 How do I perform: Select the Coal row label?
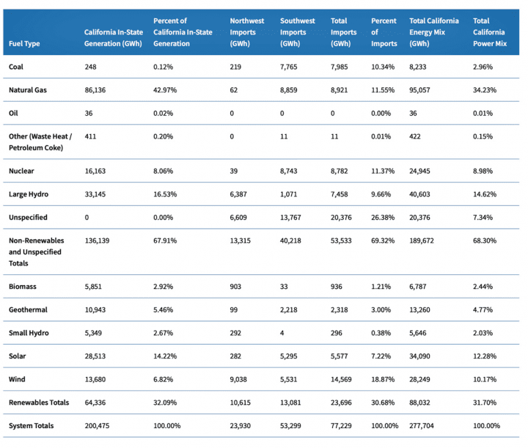[16, 67]
